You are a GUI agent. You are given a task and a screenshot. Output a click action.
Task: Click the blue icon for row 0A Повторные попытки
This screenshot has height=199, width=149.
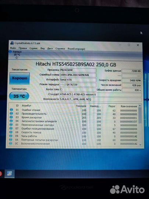pyautogui.click(x=11, y=140)
